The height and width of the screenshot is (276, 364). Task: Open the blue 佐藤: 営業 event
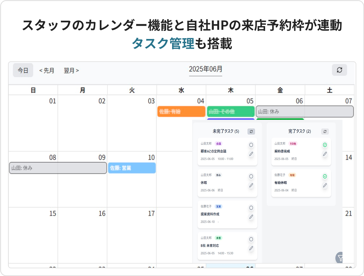tap(132, 168)
